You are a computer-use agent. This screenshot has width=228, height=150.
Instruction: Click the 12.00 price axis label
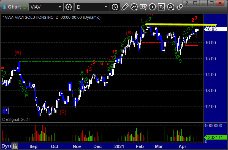[210, 107]
